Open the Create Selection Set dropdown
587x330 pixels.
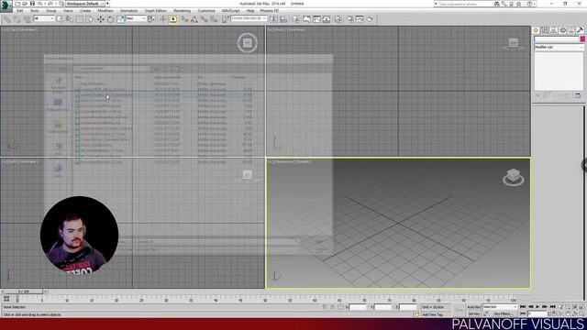pyautogui.click(x=249, y=18)
